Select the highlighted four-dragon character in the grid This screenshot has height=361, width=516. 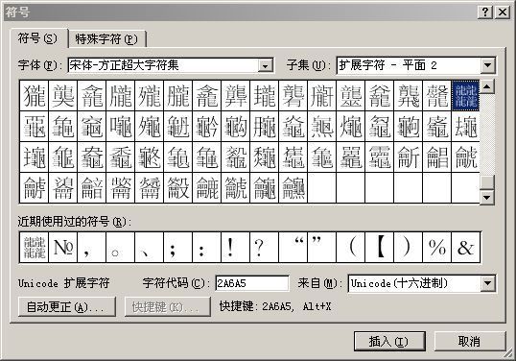coord(465,95)
